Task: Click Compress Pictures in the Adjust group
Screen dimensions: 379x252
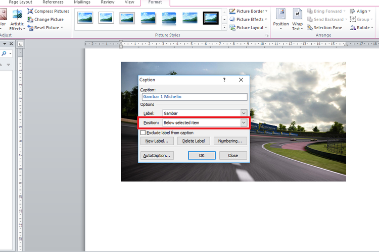Action: click(x=48, y=11)
